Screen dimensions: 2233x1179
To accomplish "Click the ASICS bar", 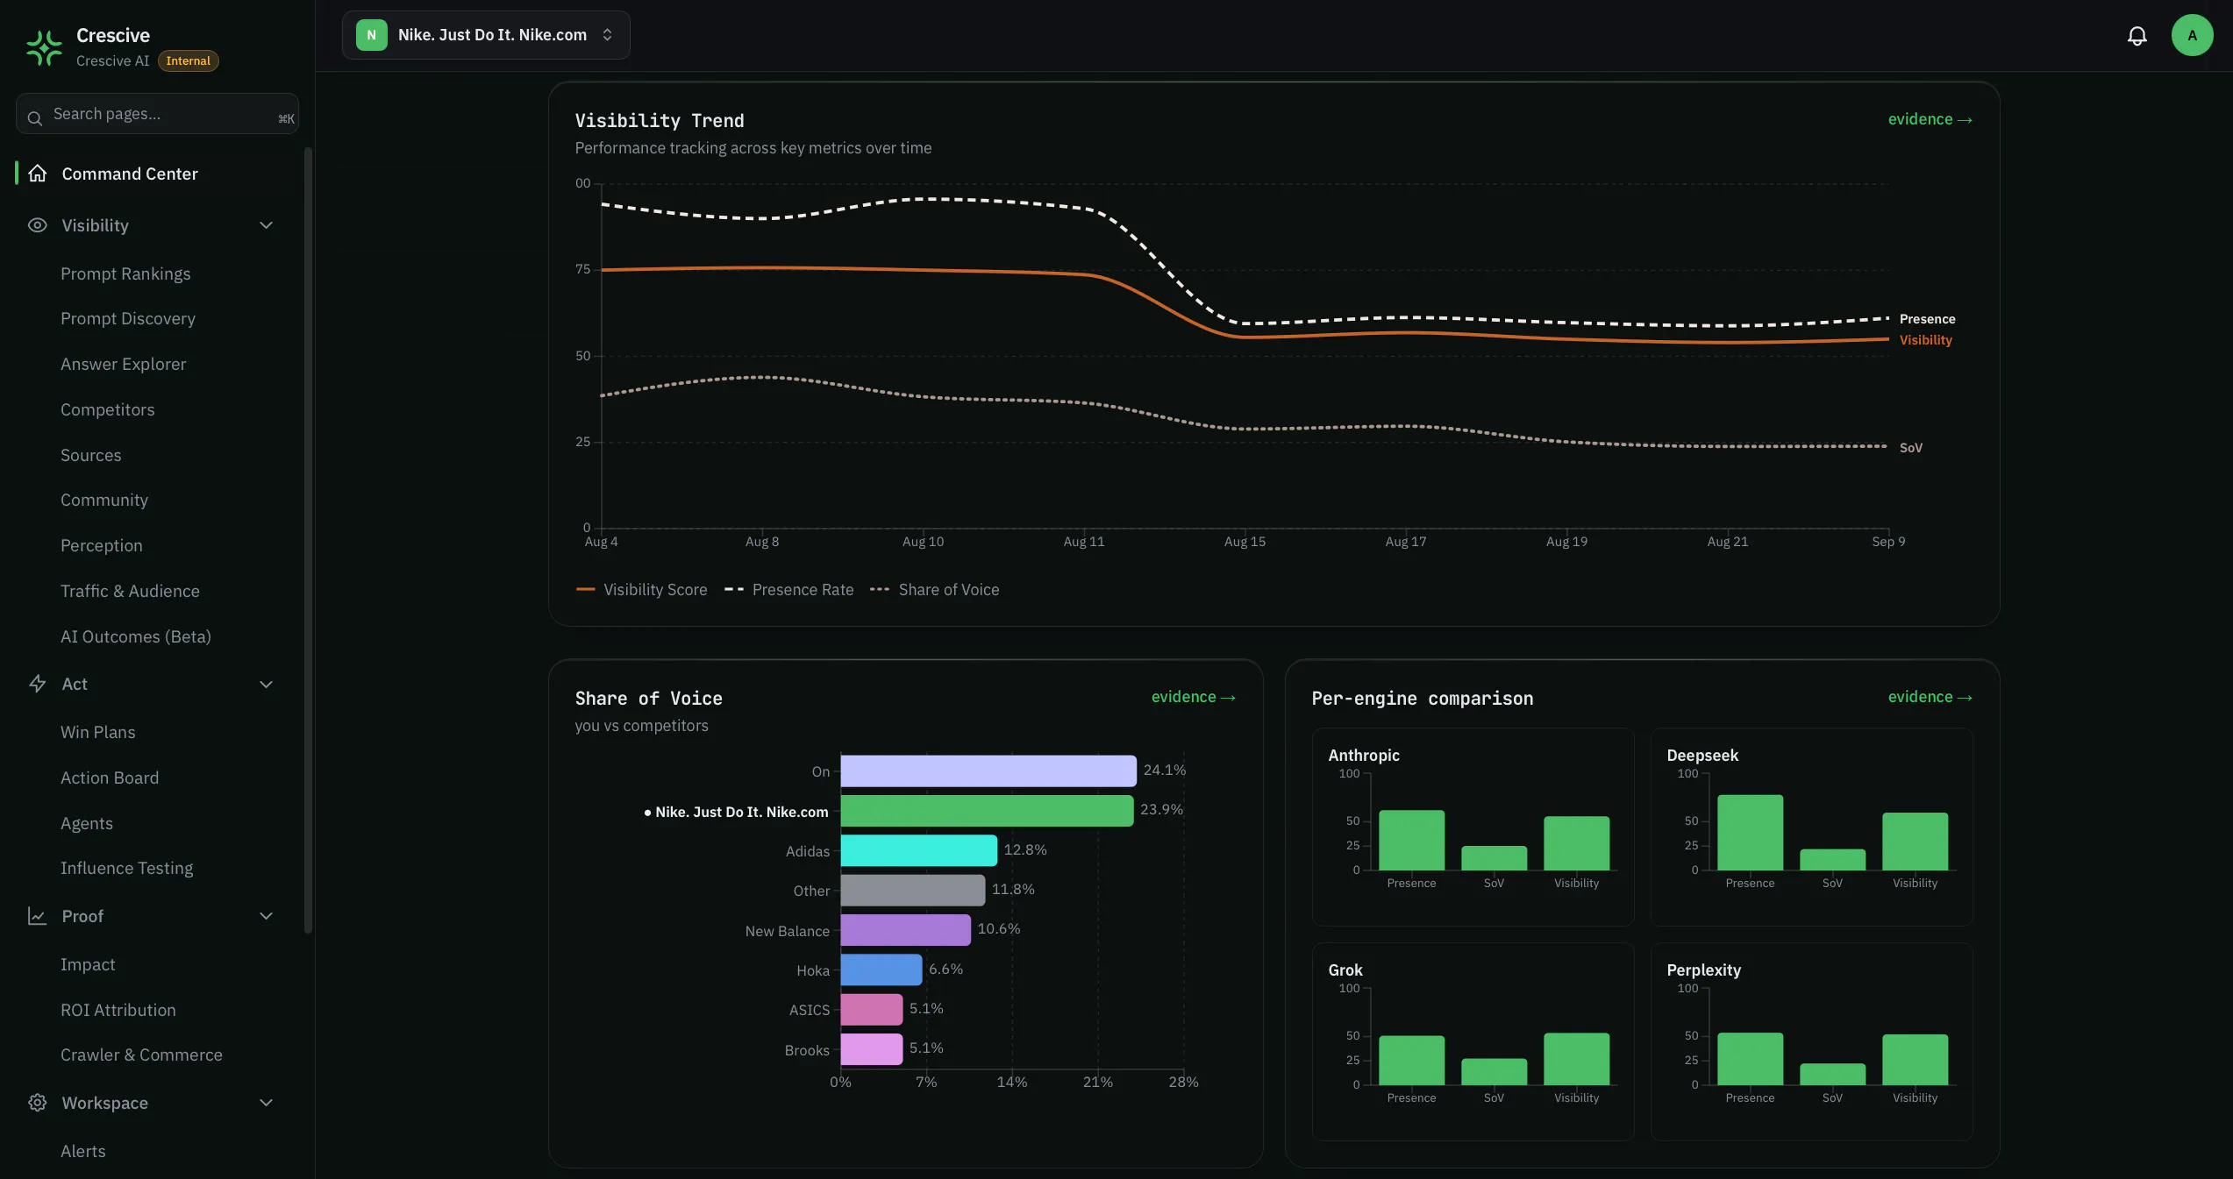I will (872, 1009).
